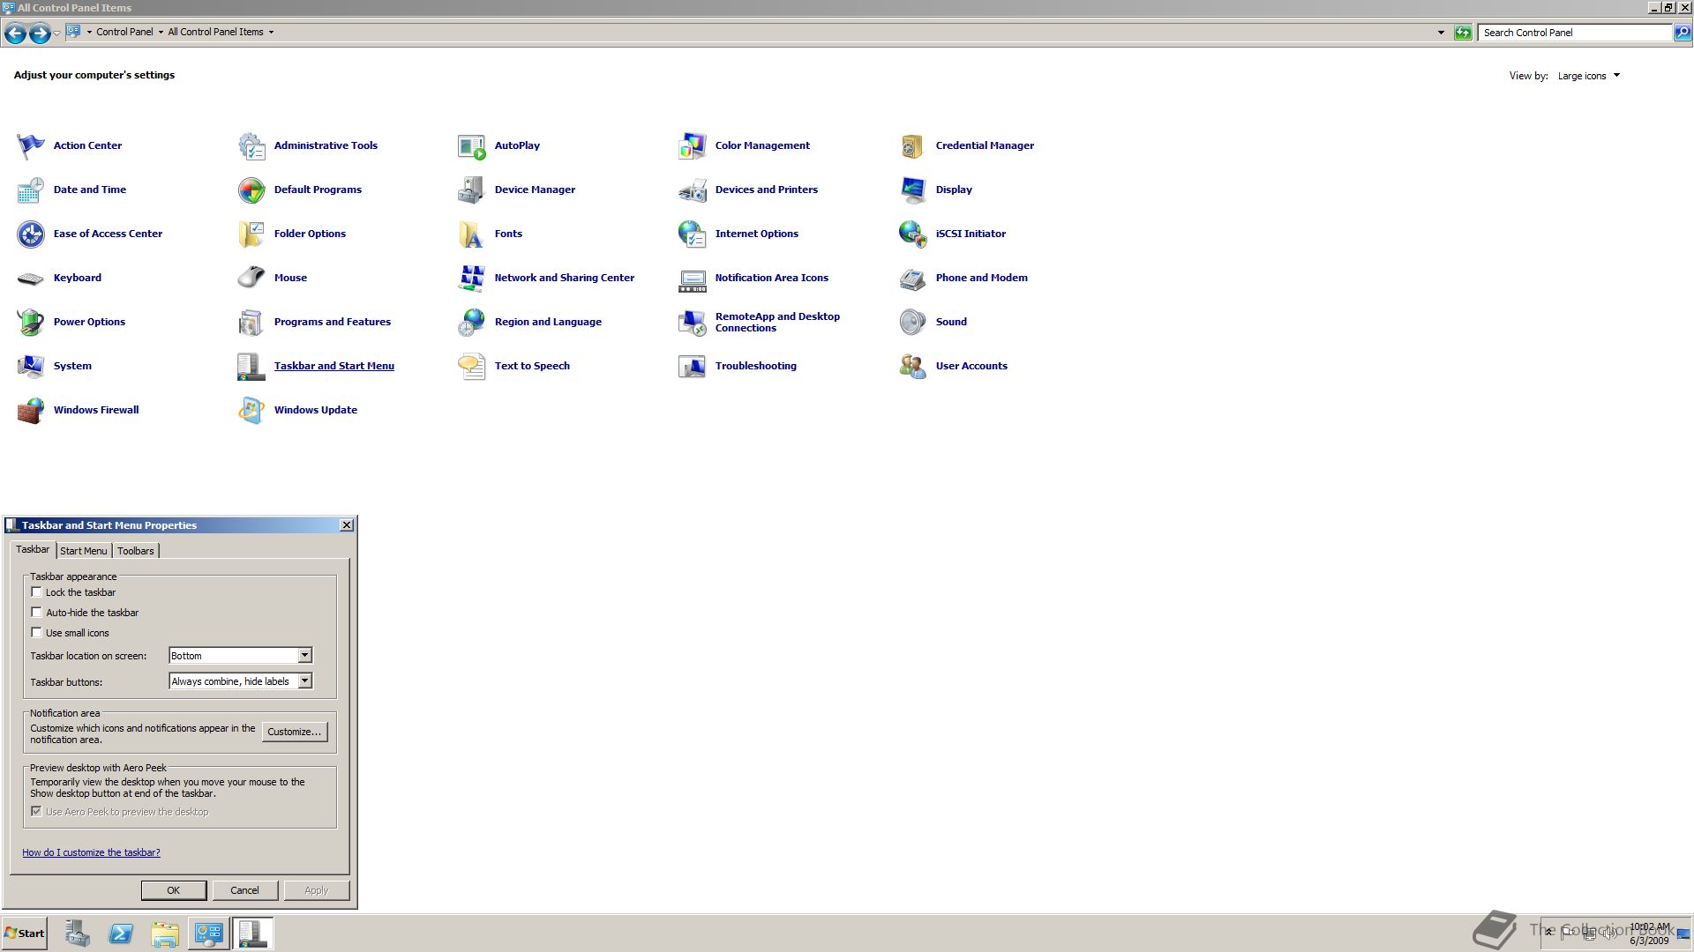Screen dimensions: 1694x952
Task: Open Windows Explorer folder on taskbar
Action: (x=165, y=933)
